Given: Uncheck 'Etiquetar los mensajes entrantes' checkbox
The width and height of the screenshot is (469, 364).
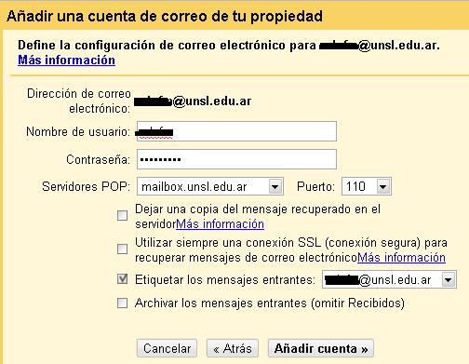Looking at the screenshot, I should pos(122,279).
